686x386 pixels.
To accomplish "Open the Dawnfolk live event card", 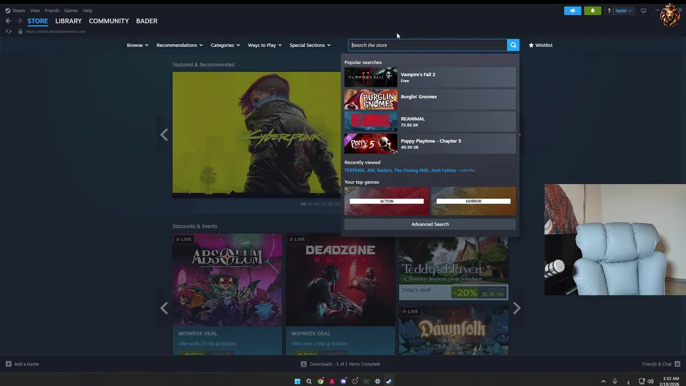I will click(x=453, y=330).
